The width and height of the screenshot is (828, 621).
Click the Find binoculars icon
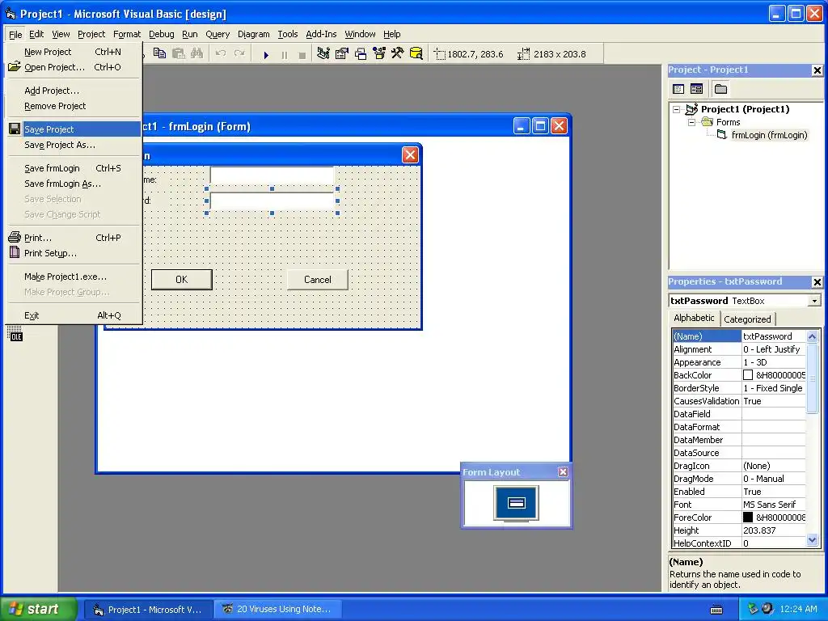197,53
